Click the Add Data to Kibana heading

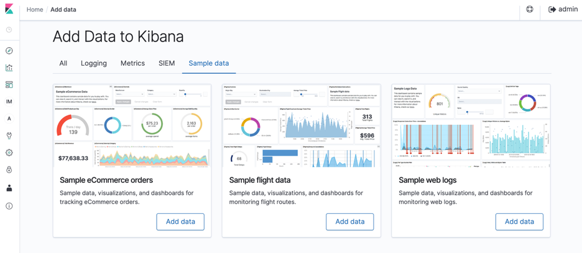[x=118, y=37]
